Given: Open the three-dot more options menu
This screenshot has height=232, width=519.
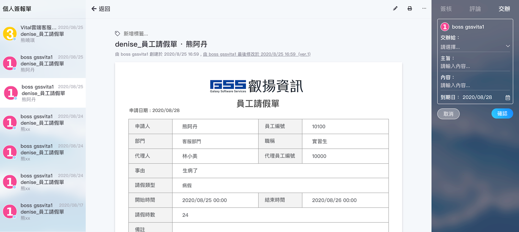Looking at the screenshot, I should coord(424,9).
